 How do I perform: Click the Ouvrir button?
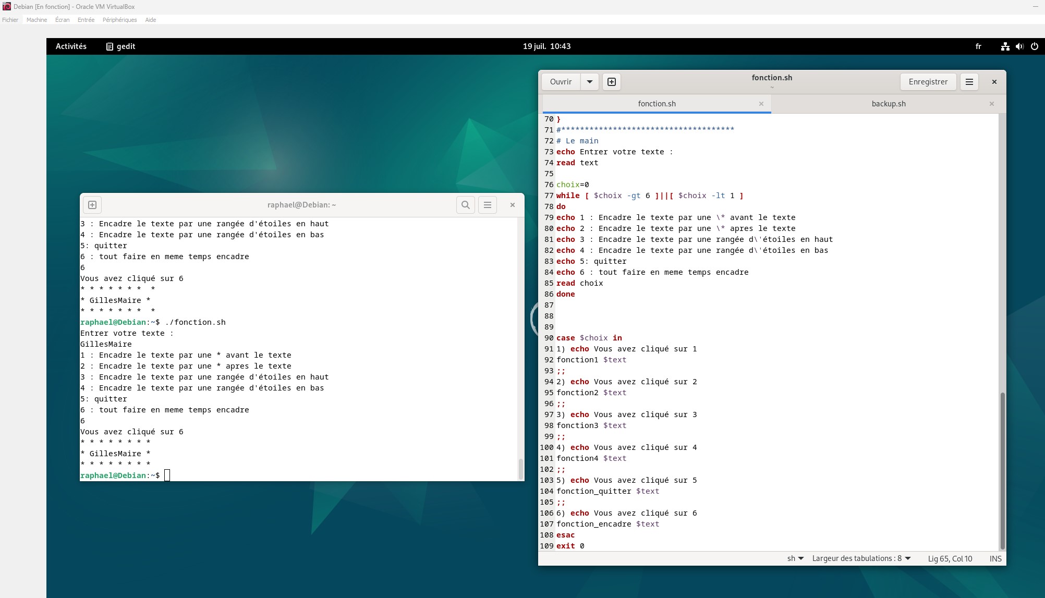click(x=561, y=82)
